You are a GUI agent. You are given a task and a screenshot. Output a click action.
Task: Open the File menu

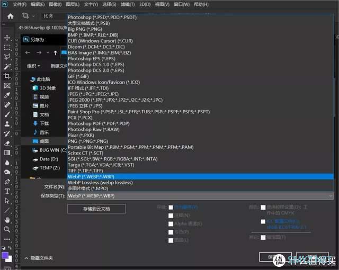20,4
